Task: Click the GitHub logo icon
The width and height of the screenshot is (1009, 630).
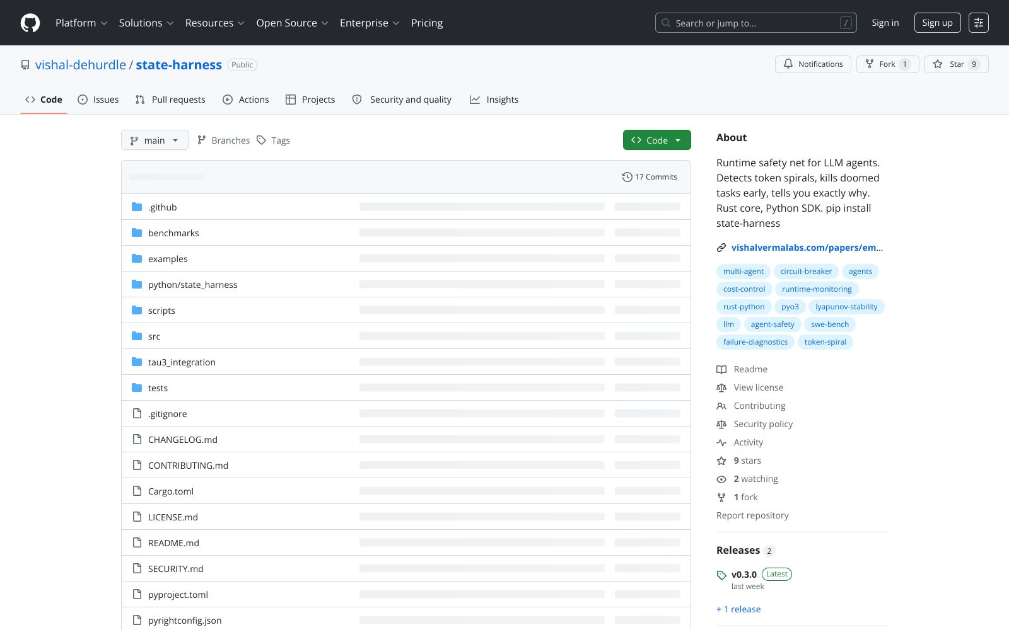Action: click(30, 23)
